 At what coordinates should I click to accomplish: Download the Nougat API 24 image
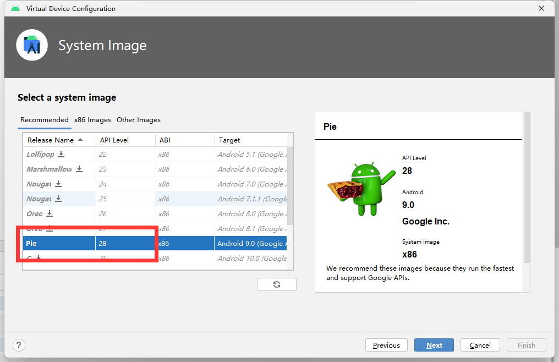(58, 184)
